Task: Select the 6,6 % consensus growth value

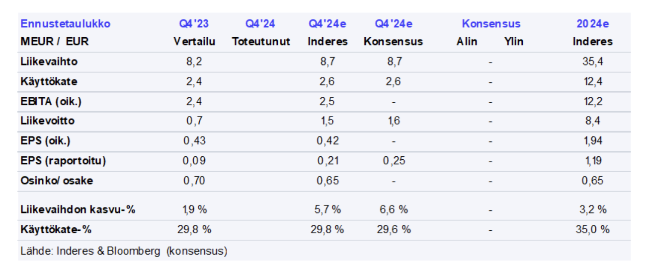Action: (x=394, y=209)
